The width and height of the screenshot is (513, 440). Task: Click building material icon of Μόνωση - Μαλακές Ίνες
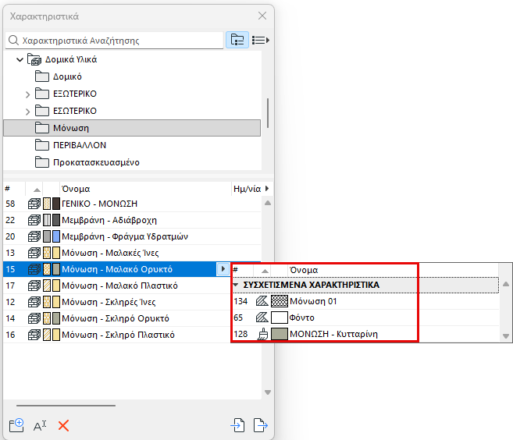tap(34, 253)
